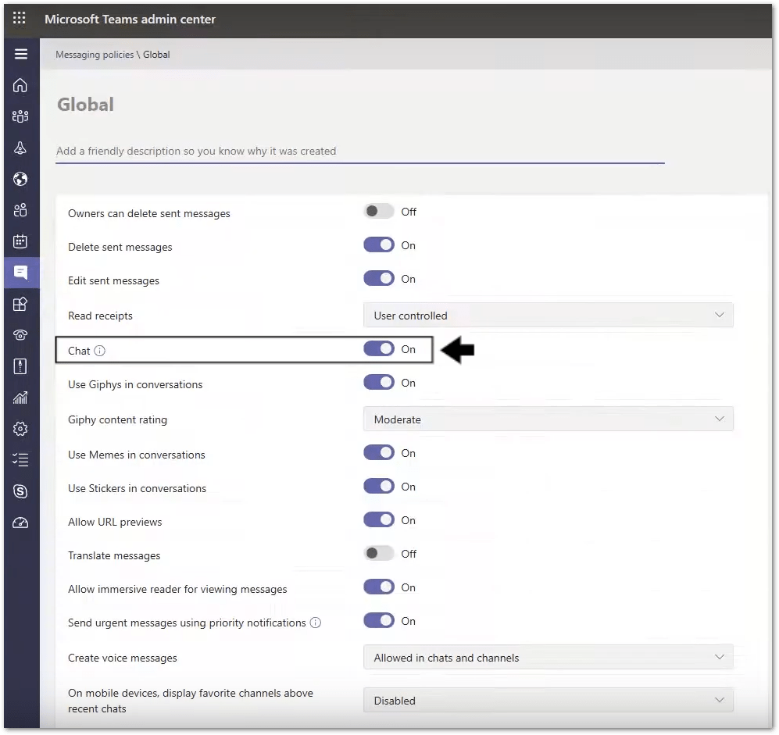This screenshot has height=735, width=779.
Task: Toggle Edit sent messages switch
Action: (x=379, y=279)
